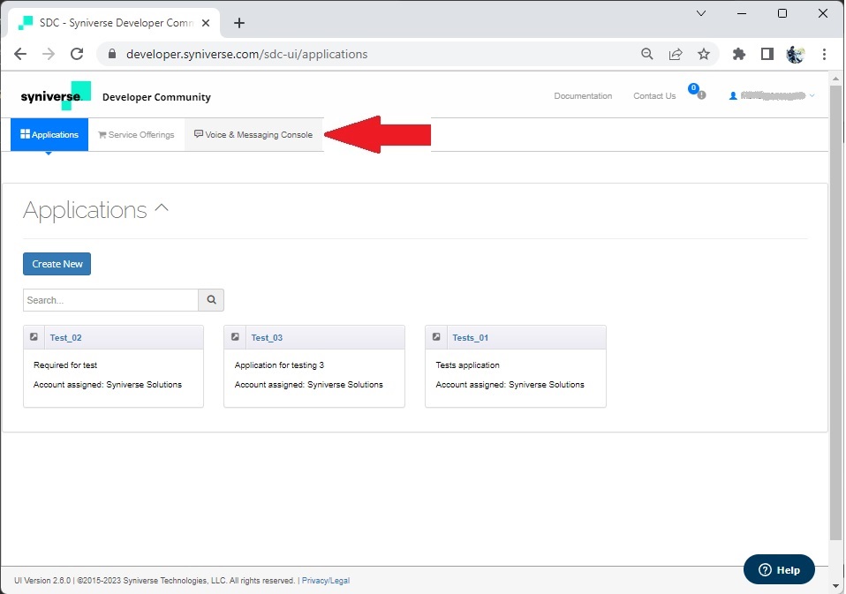Open the Test_03 application card icon
Viewport: 846px width, 594px height.
tap(235, 337)
